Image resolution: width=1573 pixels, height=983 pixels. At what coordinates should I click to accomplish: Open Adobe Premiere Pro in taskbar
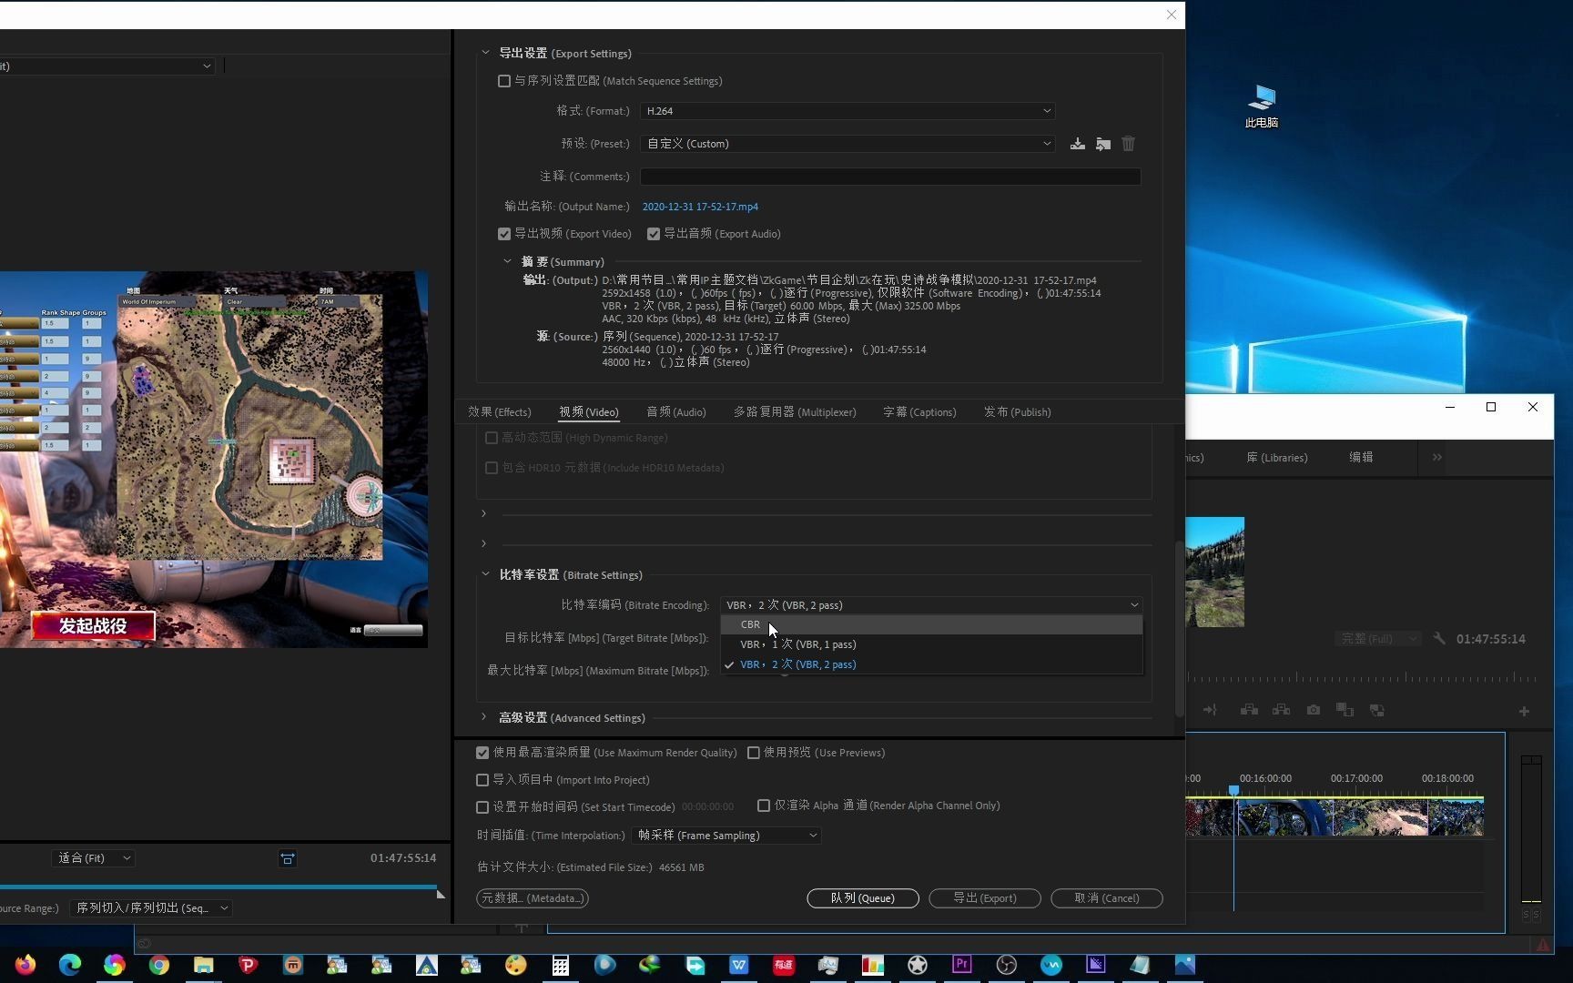[x=961, y=964]
